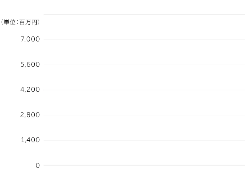245x180 pixels.
Task: Click the 4,200 axis value
Action: point(30,90)
